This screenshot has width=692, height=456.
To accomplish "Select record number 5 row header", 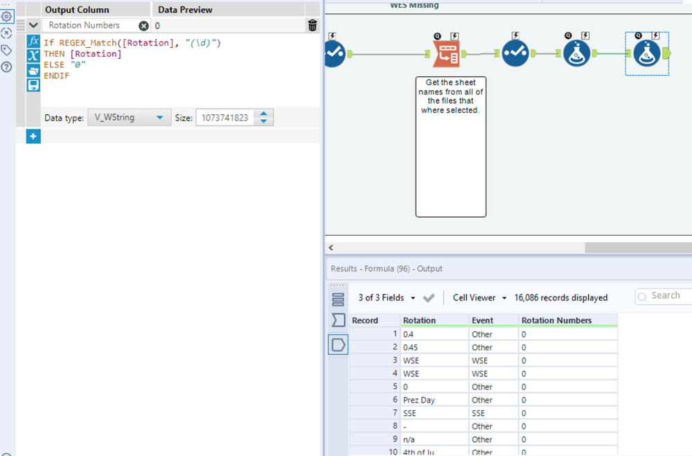I will click(x=375, y=387).
